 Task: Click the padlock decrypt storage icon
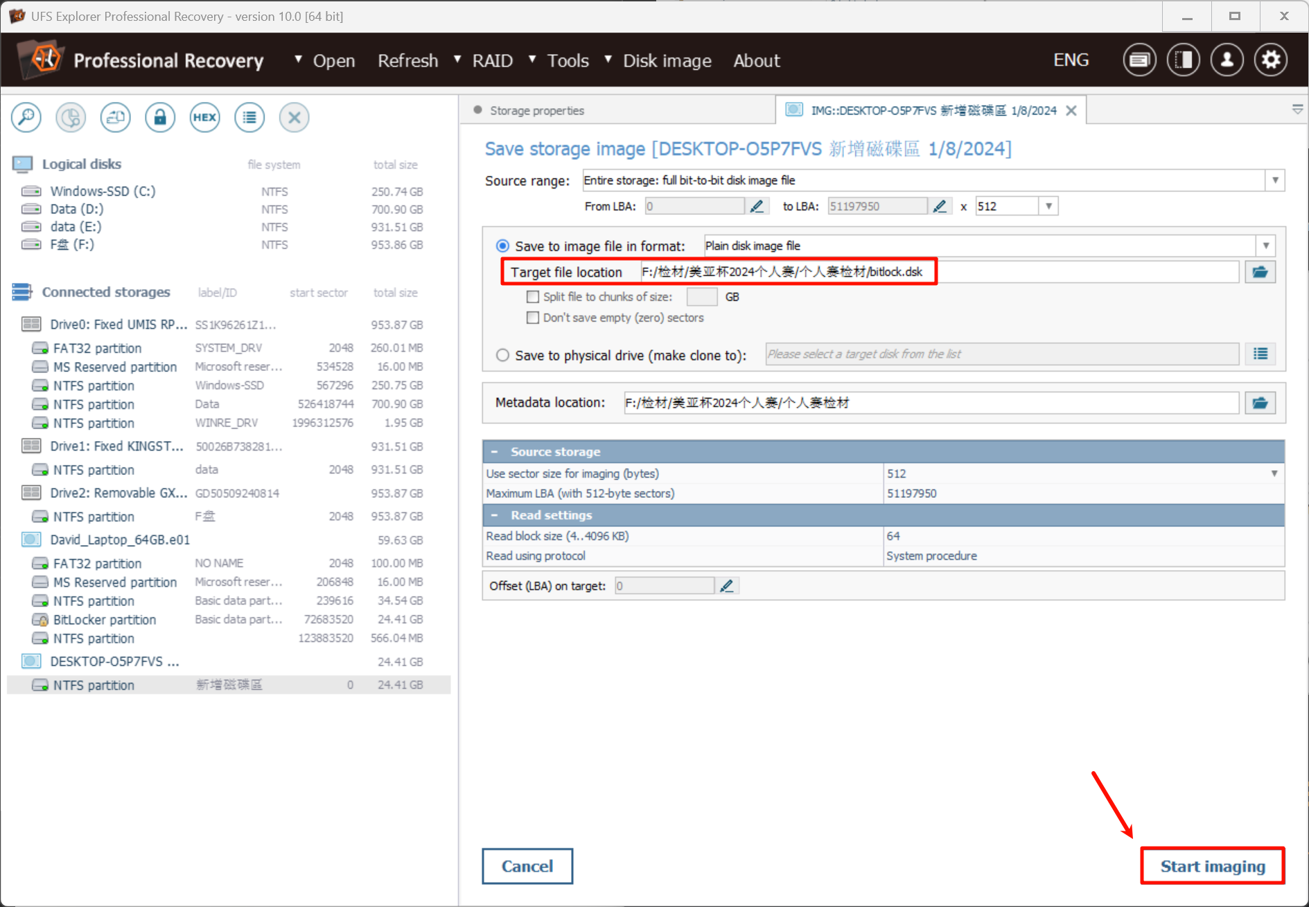(x=159, y=117)
